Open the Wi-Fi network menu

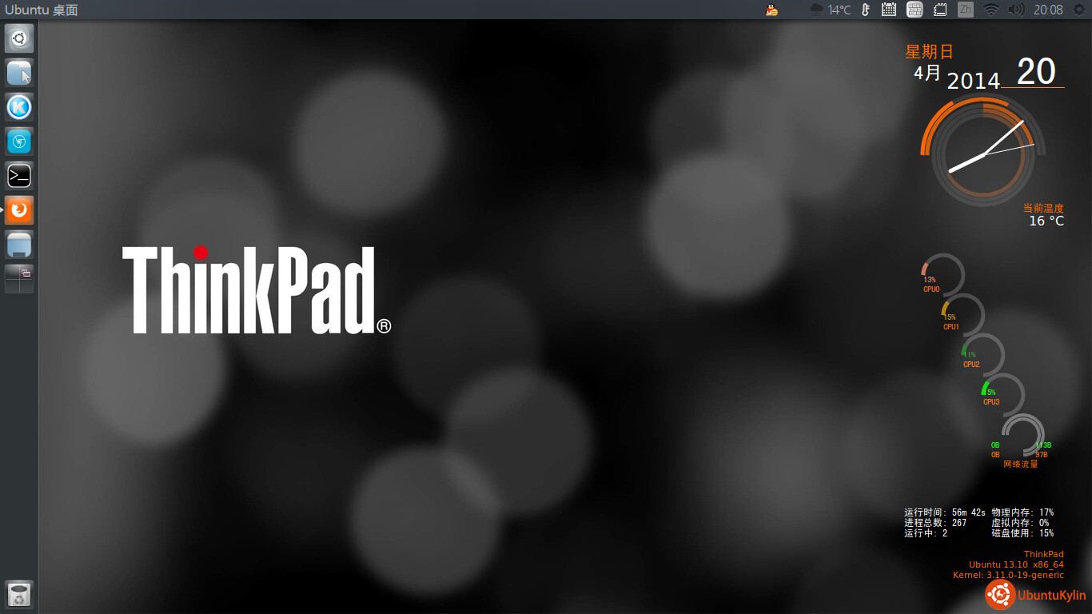coord(991,10)
